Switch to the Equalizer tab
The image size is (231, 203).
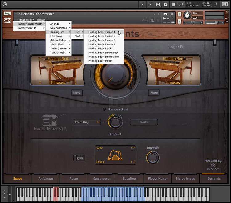point(129,179)
